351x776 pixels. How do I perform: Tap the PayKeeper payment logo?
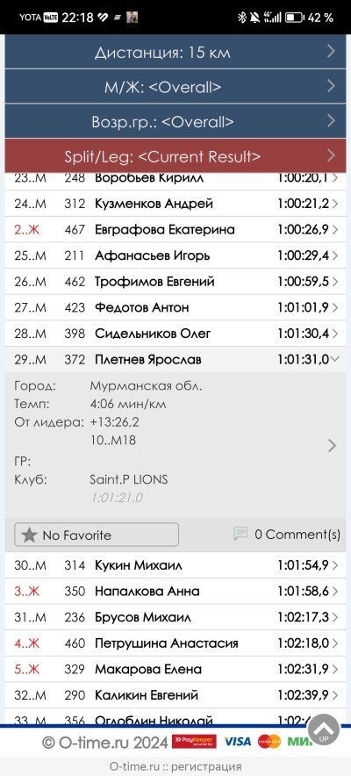[194, 742]
